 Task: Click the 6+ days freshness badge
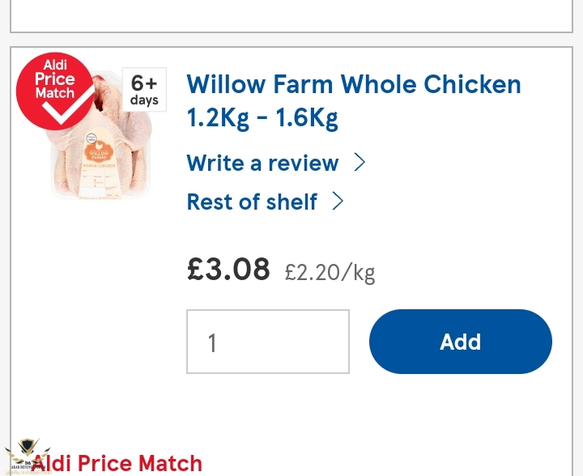144,90
